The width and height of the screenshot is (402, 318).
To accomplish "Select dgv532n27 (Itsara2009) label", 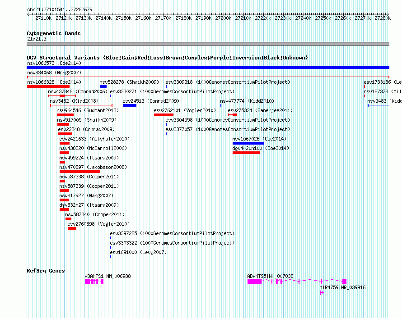I will [x=89, y=205].
